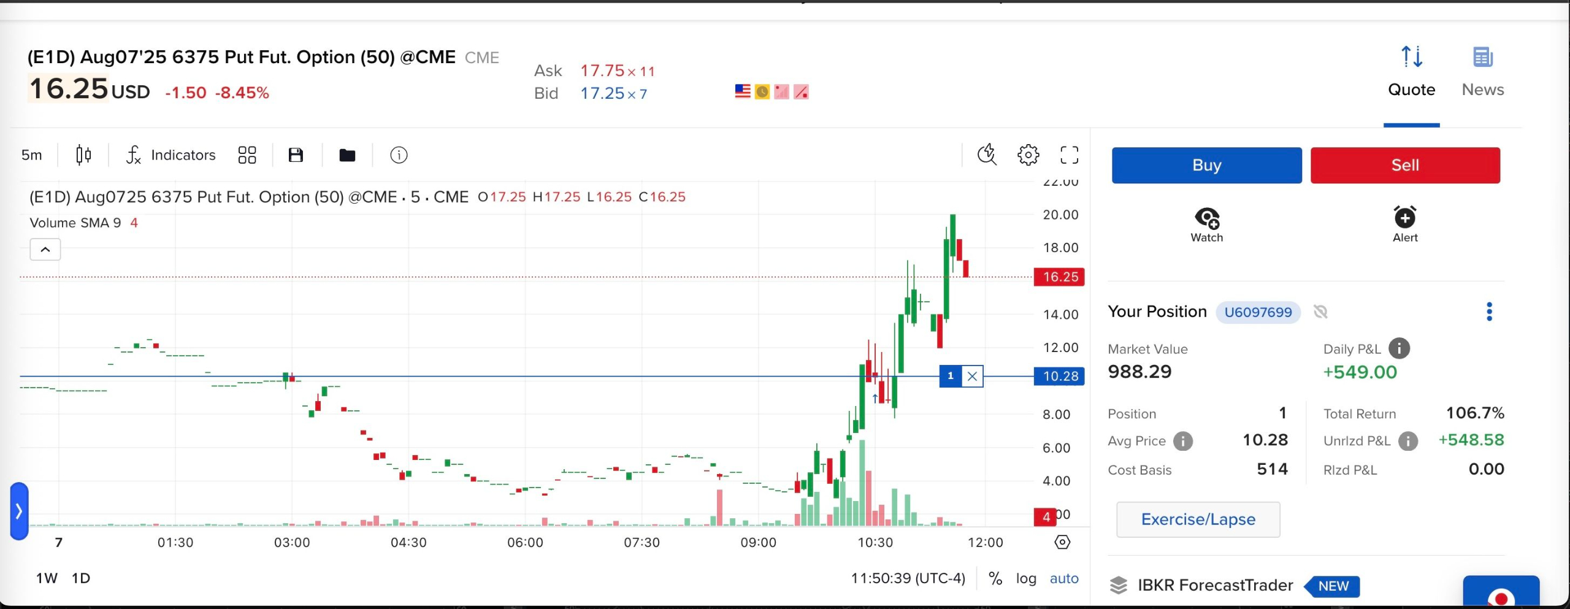This screenshot has width=1570, height=609.
Task: Open the chart layout grid selector
Action: (247, 155)
